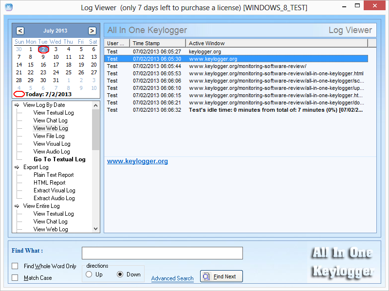Viewport: 389px width, 291px height.
Task: Collapse the View Log By Date node
Action: [17, 105]
